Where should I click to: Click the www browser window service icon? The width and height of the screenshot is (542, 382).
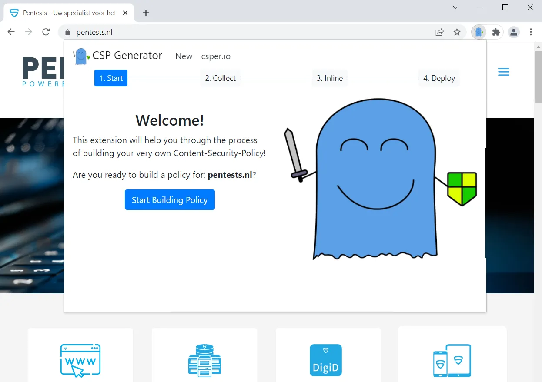tap(80, 360)
